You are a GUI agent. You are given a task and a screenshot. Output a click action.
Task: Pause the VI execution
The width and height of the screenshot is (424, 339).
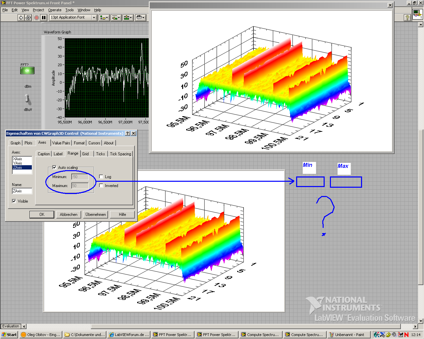(x=44, y=18)
